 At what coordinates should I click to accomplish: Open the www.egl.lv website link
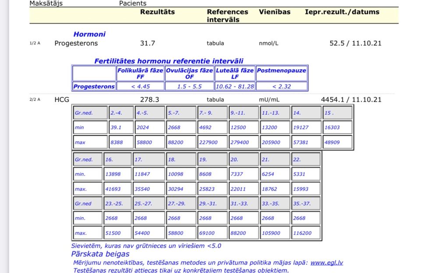[x=327, y=263]
